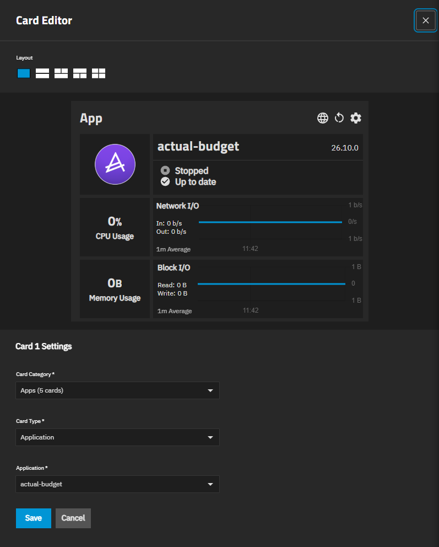
Task: Click 1m Average under Block I/O
Action: (175, 311)
